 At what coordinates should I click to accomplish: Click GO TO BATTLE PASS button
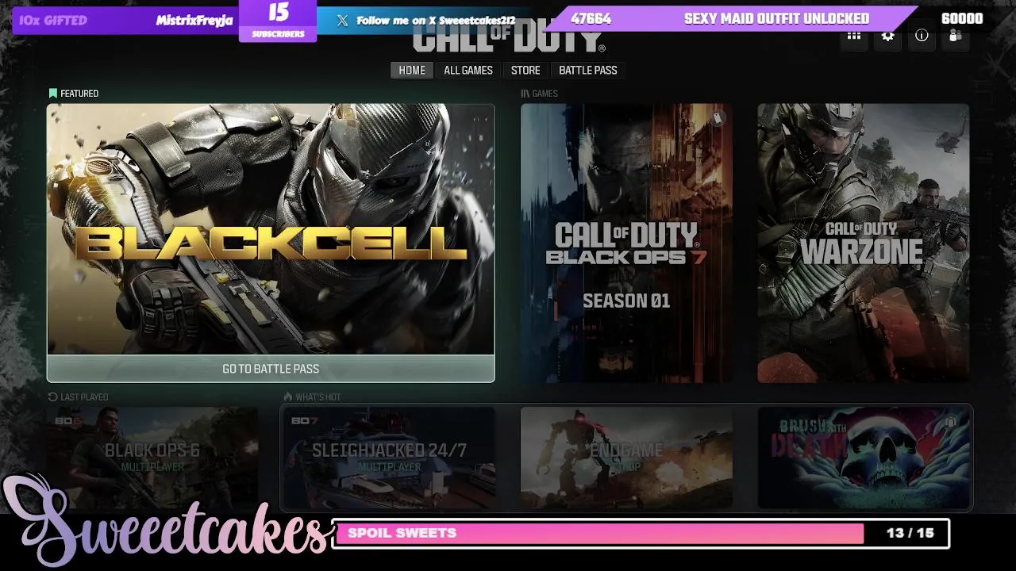[271, 369]
